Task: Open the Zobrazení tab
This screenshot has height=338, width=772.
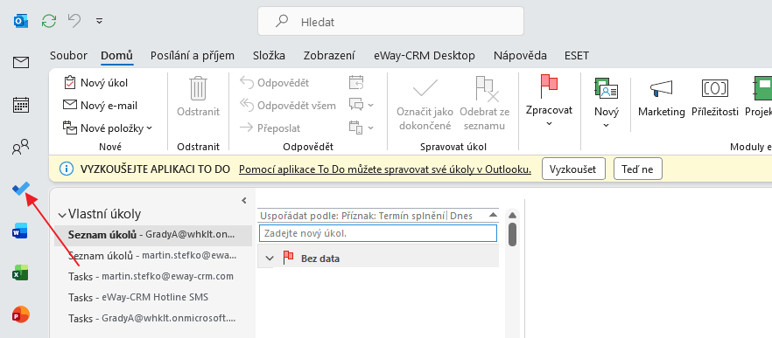Action: (329, 56)
